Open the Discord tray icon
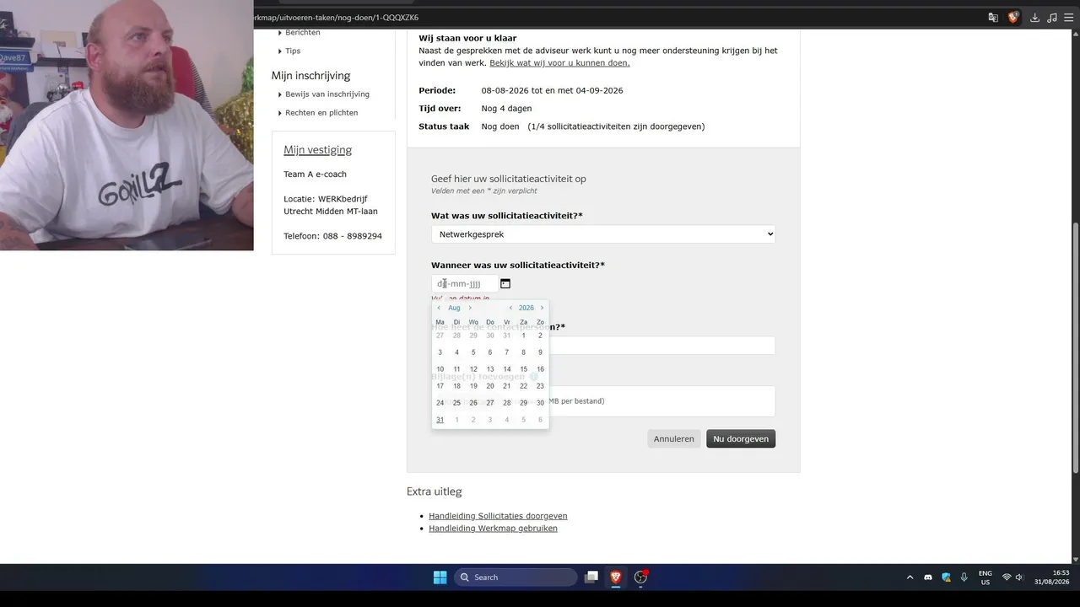 click(928, 577)
